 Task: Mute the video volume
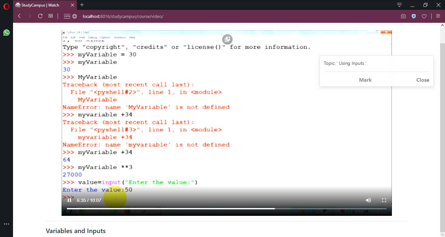(x=368, y=200)
